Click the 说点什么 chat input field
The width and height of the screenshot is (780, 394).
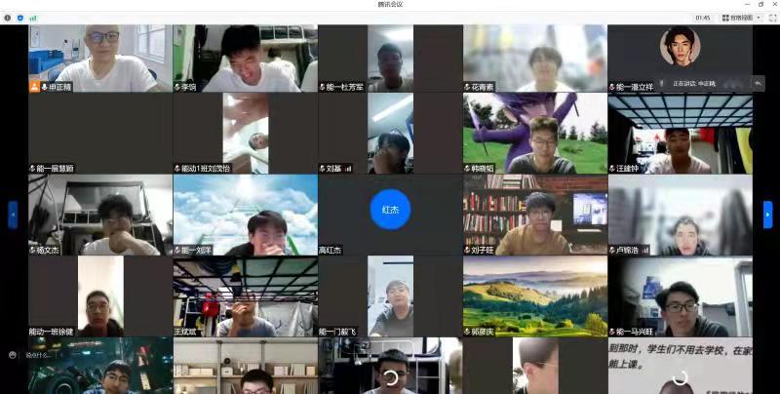tap(45, 355)
